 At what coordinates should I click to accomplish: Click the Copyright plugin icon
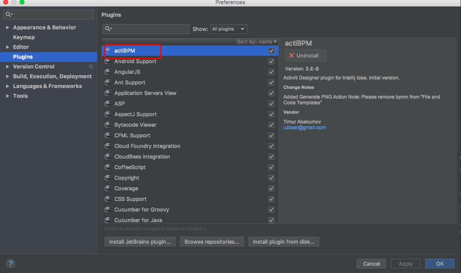pos(108,178)
